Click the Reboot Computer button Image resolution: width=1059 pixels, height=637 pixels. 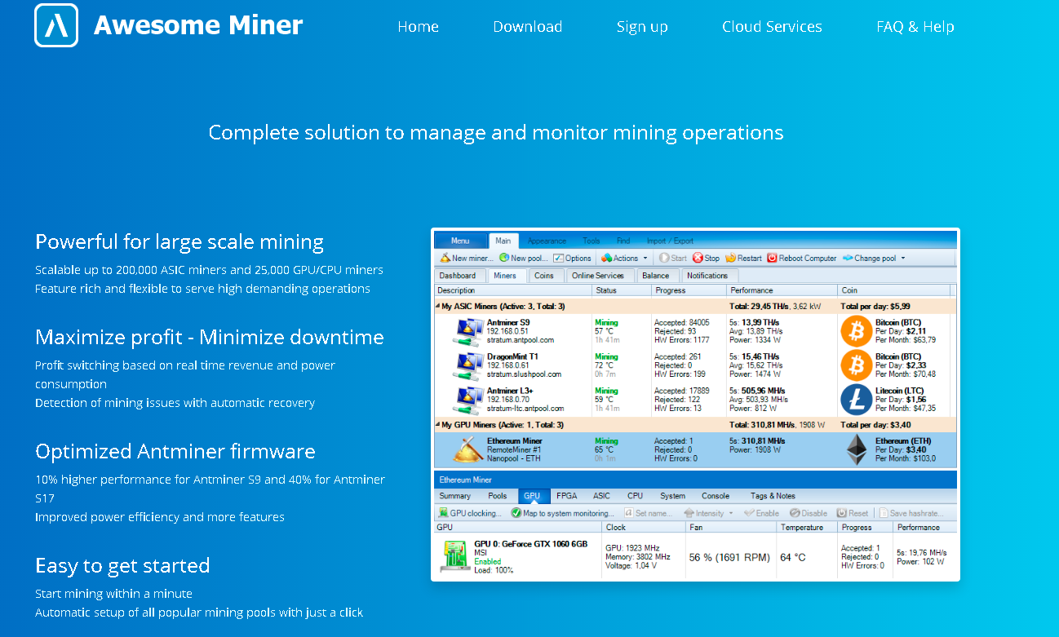[802, 258]
